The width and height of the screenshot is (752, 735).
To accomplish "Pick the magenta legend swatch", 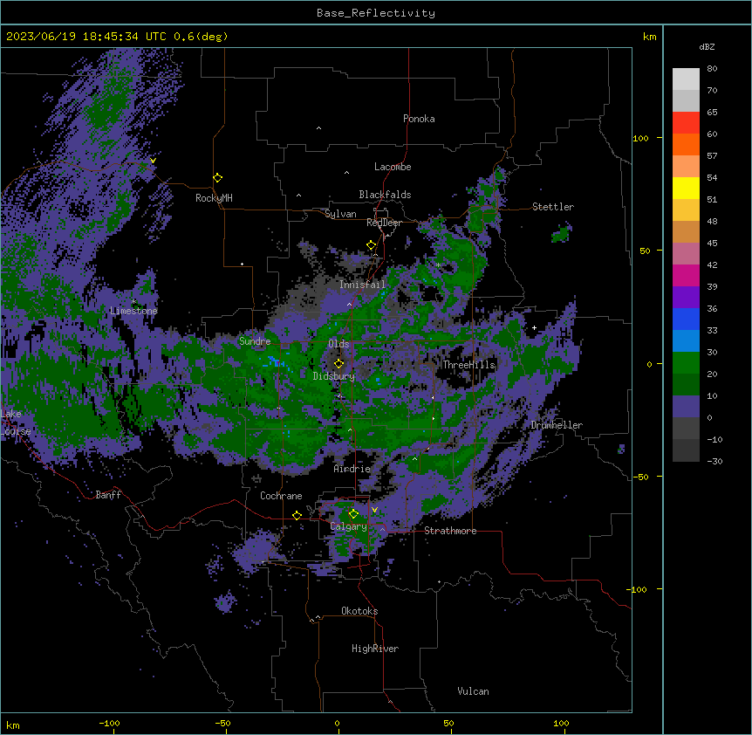I will click(686, 275).
